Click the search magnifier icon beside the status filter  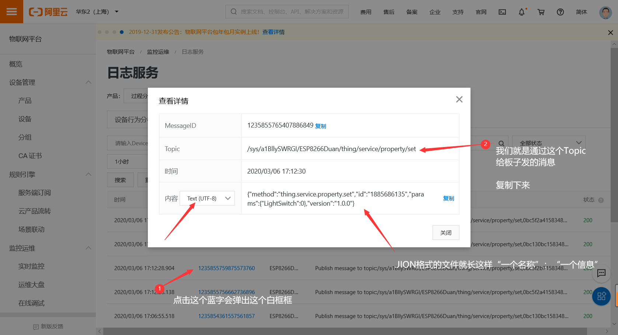(x=501, y=143)
